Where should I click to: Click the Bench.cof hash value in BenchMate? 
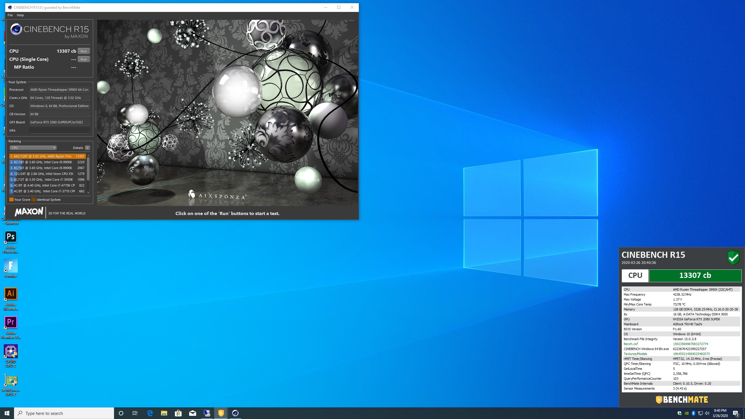point(690,344)
